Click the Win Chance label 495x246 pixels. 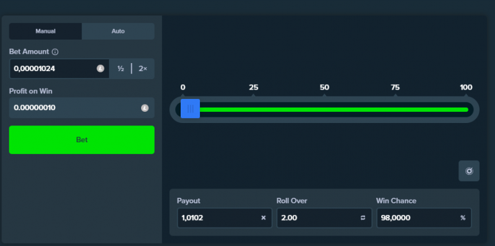coord(396,201)
